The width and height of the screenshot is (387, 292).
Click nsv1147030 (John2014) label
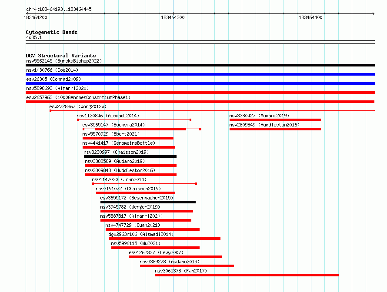119,179
